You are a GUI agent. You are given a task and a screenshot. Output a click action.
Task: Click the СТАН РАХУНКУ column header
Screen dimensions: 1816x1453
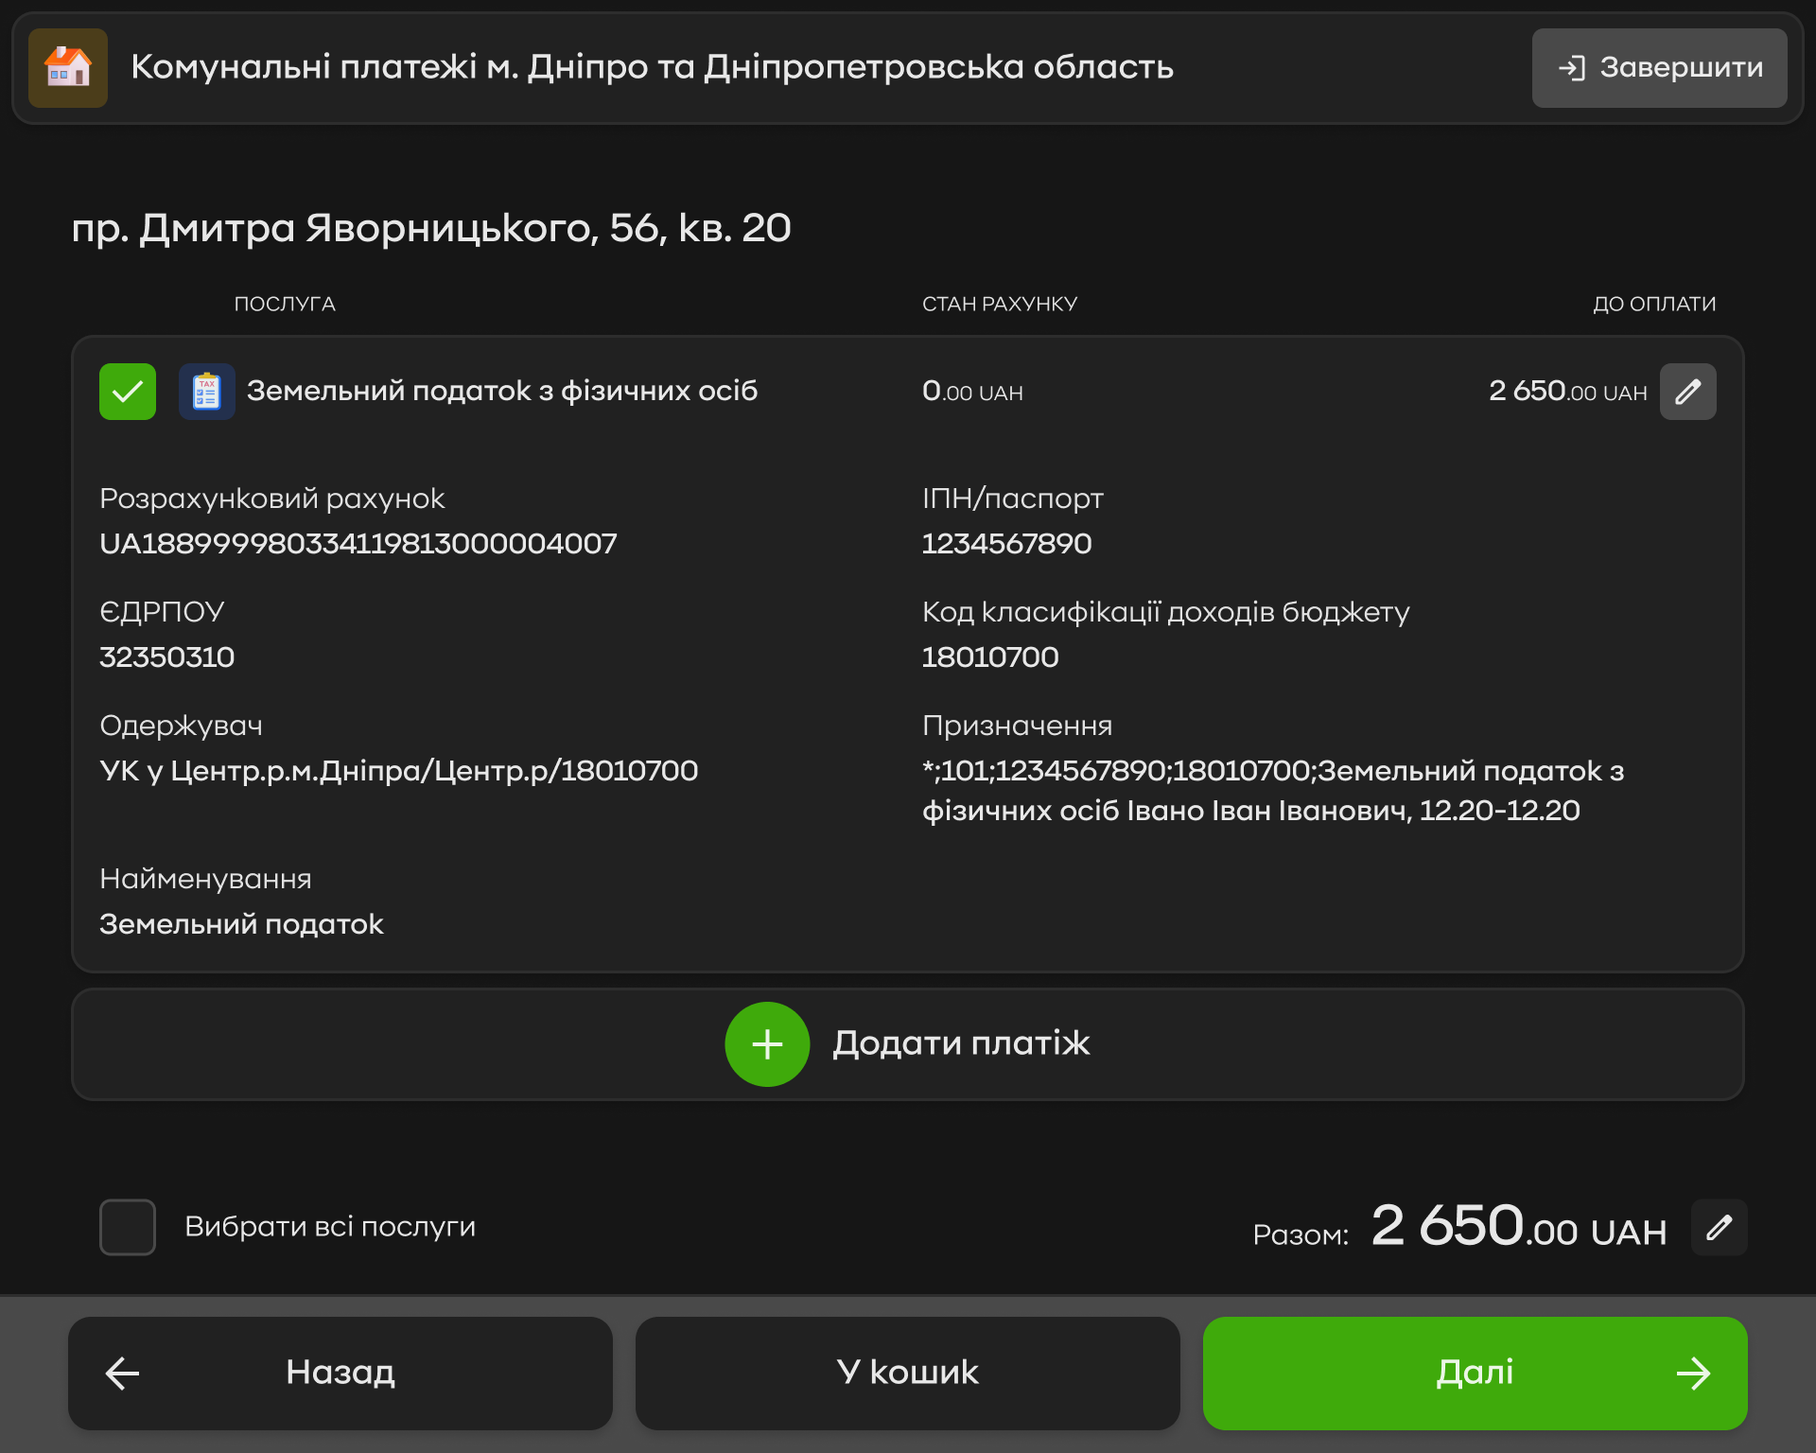pyautogui.click(x=1000, y=304)
